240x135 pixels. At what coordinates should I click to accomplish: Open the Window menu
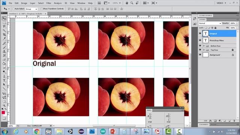(x=81, y=3)
